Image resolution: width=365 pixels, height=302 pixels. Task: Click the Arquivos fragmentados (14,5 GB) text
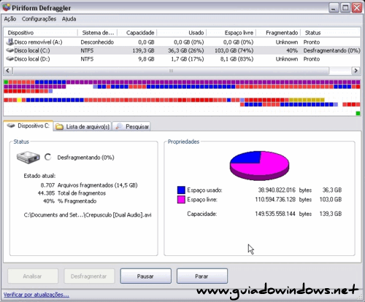[x=97, y=185]
